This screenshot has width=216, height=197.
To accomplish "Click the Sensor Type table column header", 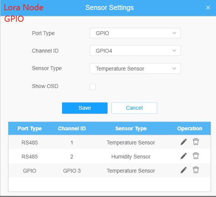I will (131, 128).
